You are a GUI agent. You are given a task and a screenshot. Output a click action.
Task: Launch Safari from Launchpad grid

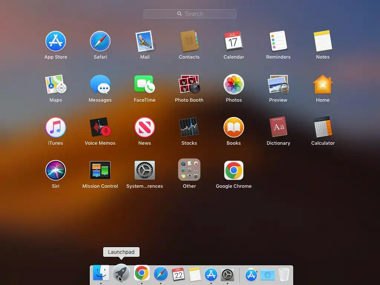pos(100,41)
